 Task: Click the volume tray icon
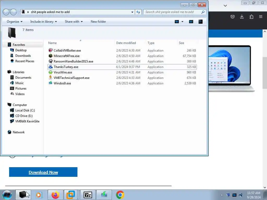pos(241,195)
